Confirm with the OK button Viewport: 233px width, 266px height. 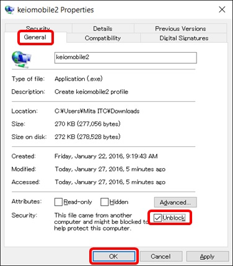pyautogui.click(x=113, y=256)
